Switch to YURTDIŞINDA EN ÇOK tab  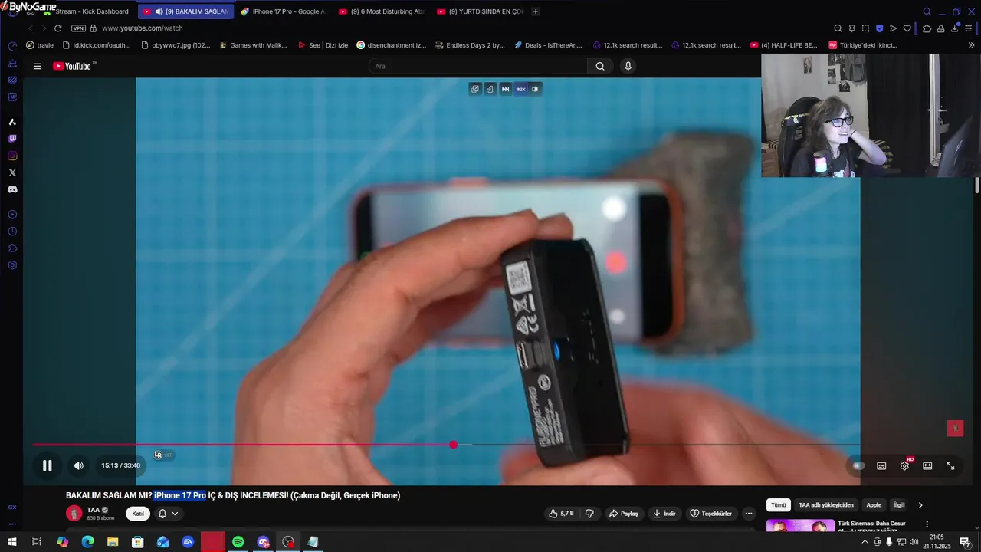479,11
